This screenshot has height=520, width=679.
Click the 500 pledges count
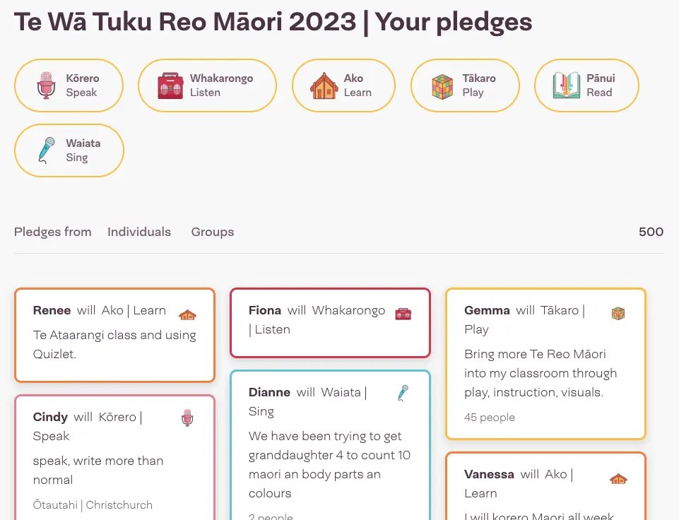[x=651, y=232]
